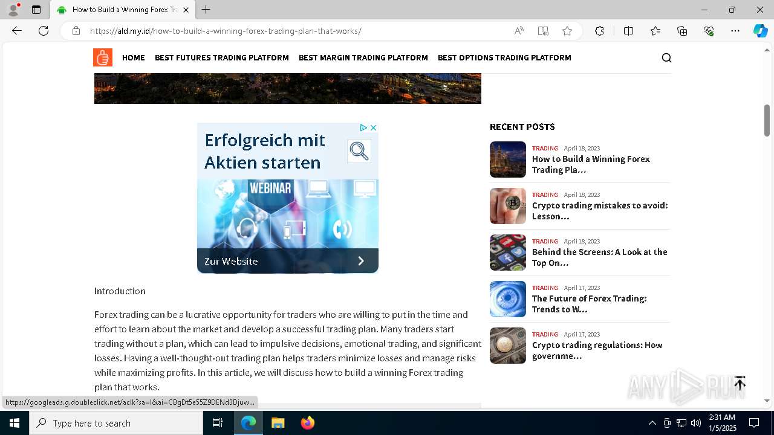Click the Erfolgreich mit Aktien starten ad headline
This screenshot has width=774, height=435.
[x=265, y=151]
